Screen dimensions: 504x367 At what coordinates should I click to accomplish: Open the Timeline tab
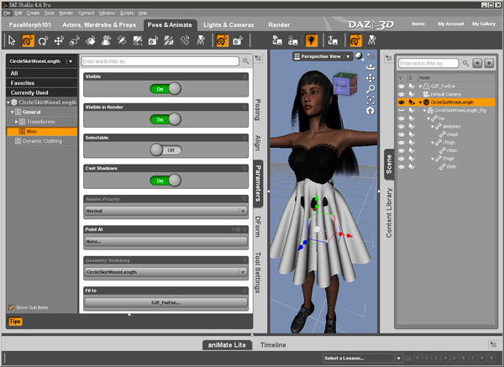point(273,345)
